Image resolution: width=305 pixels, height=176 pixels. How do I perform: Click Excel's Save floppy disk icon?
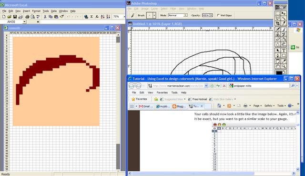pyautogui.click(x=15, y=17)
